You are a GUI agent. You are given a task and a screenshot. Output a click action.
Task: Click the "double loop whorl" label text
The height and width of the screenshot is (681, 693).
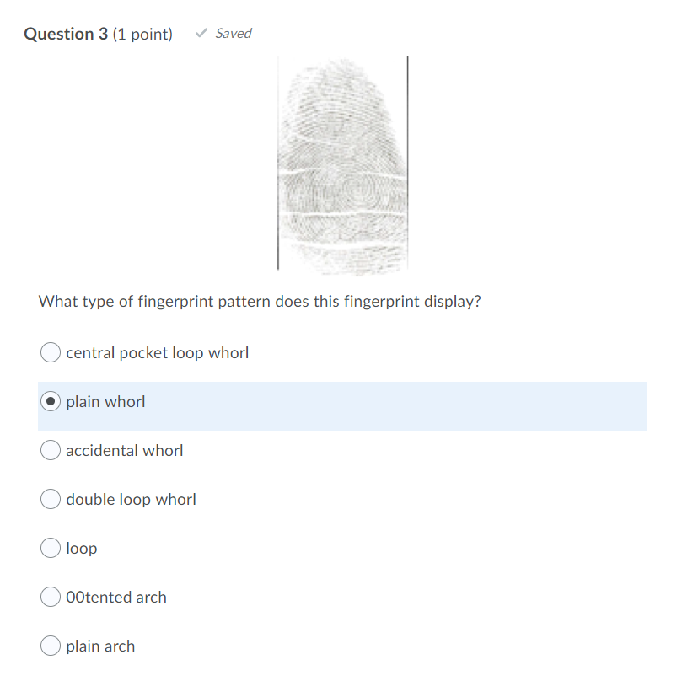[131, 499]
